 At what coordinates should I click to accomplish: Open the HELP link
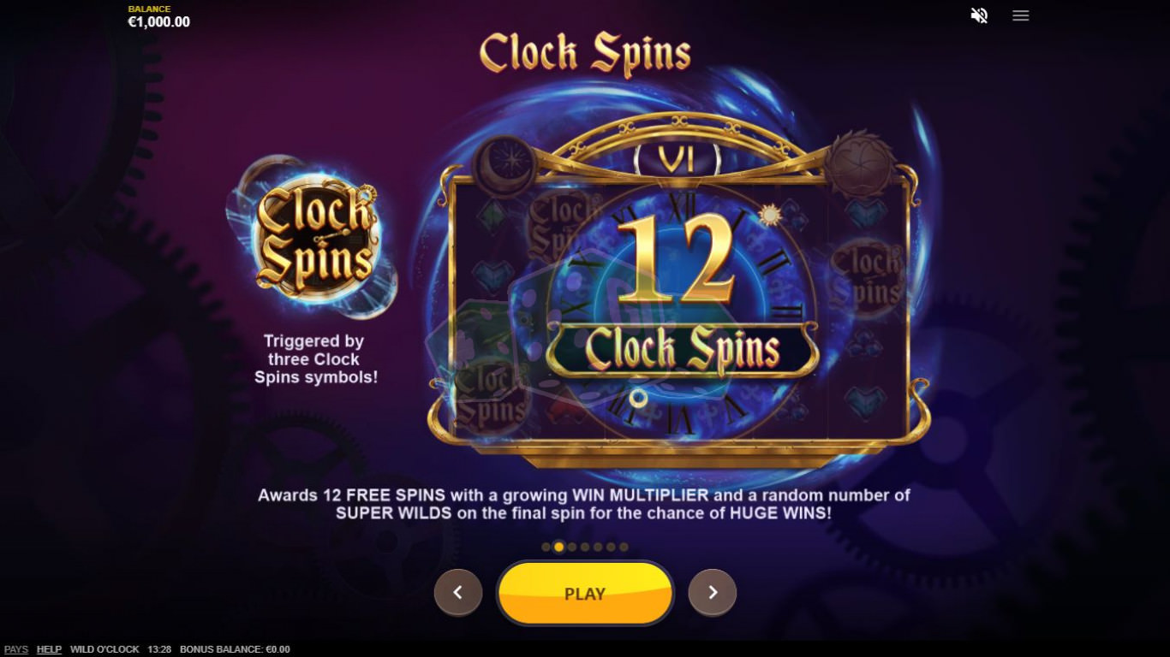pos(49,649)
